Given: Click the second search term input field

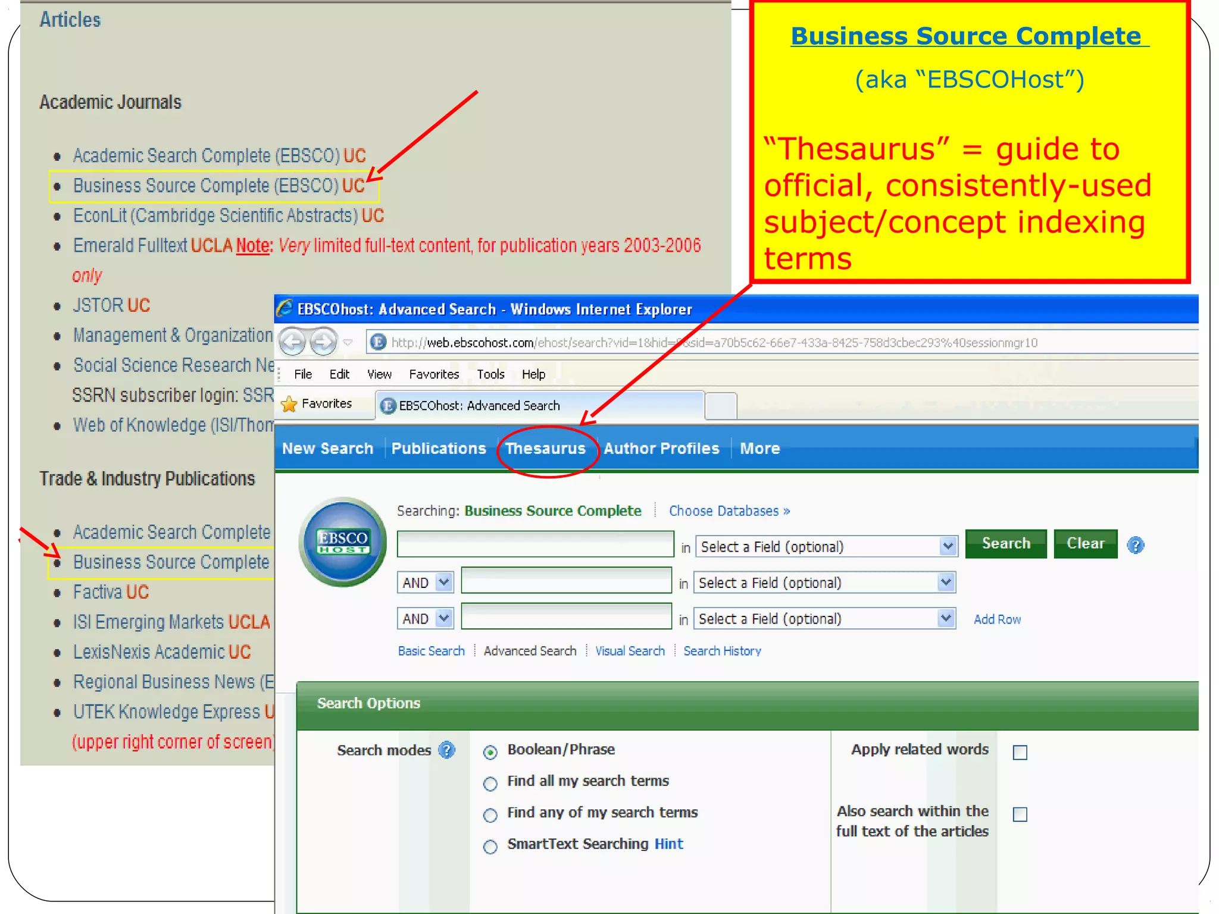Looking at the screenshot, I should (x=566, y=580).
